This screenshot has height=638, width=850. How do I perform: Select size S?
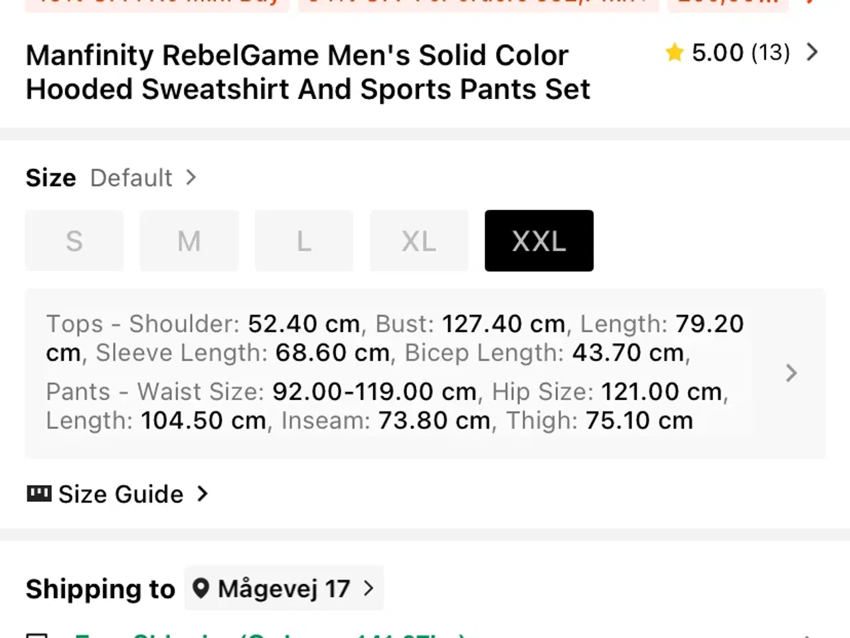coord(74,241)
